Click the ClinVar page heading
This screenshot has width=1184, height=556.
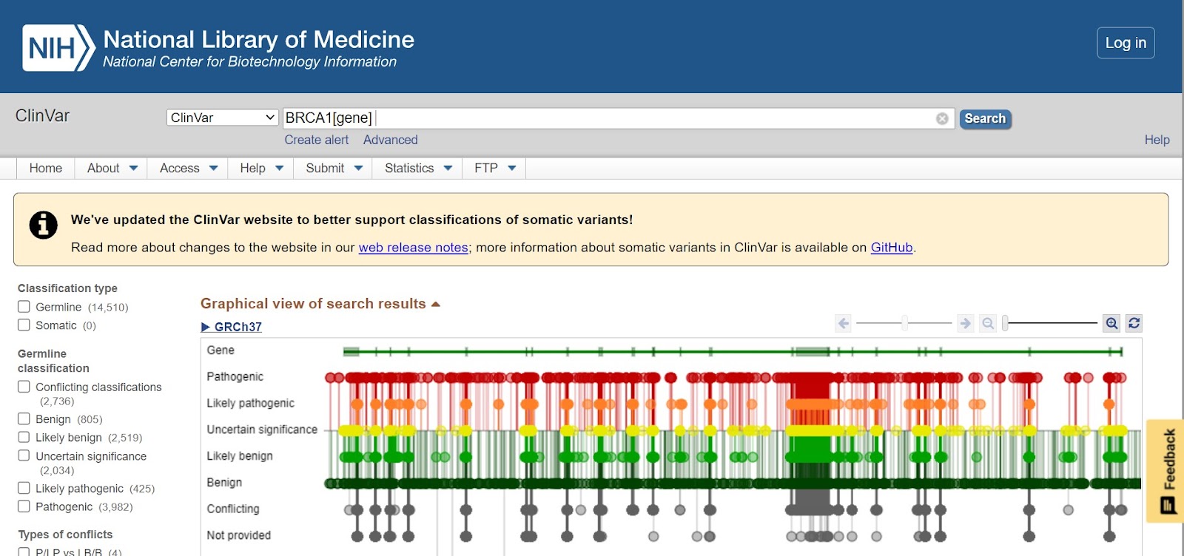pyautogui.click(x=42, y=115)
